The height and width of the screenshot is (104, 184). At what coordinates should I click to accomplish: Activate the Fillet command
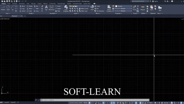coord(36,9)
